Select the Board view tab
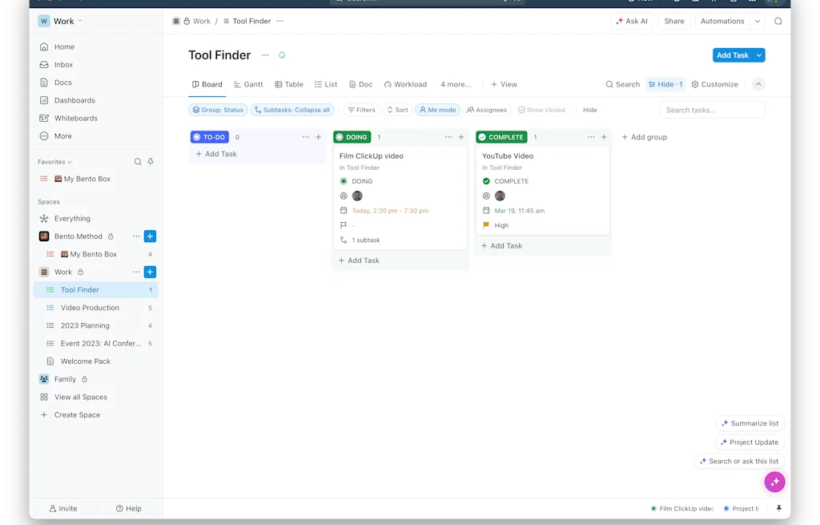820x525 pixels. click(x=207, y=84)
